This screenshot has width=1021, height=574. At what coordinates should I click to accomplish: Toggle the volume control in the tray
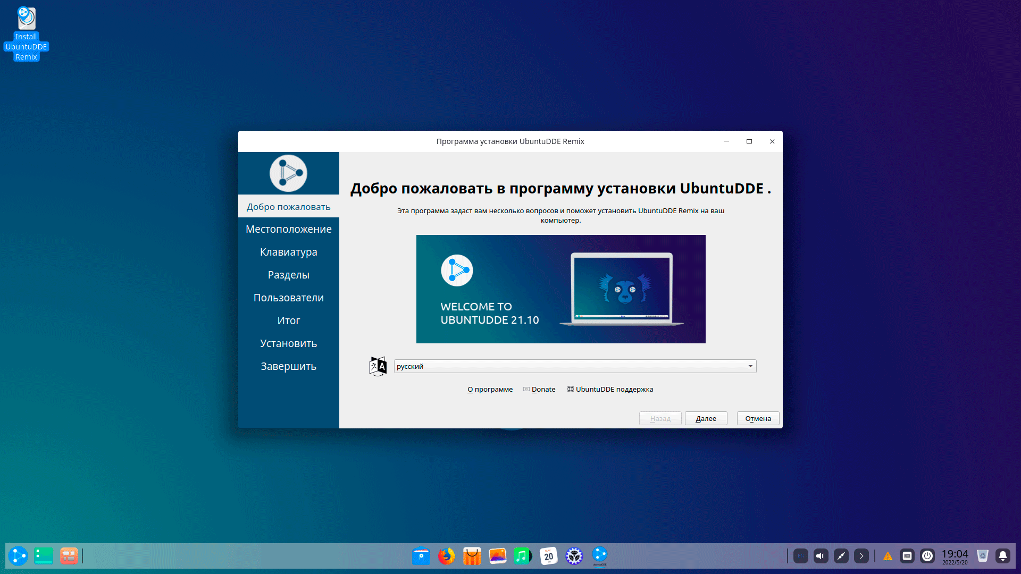point(821,556)
